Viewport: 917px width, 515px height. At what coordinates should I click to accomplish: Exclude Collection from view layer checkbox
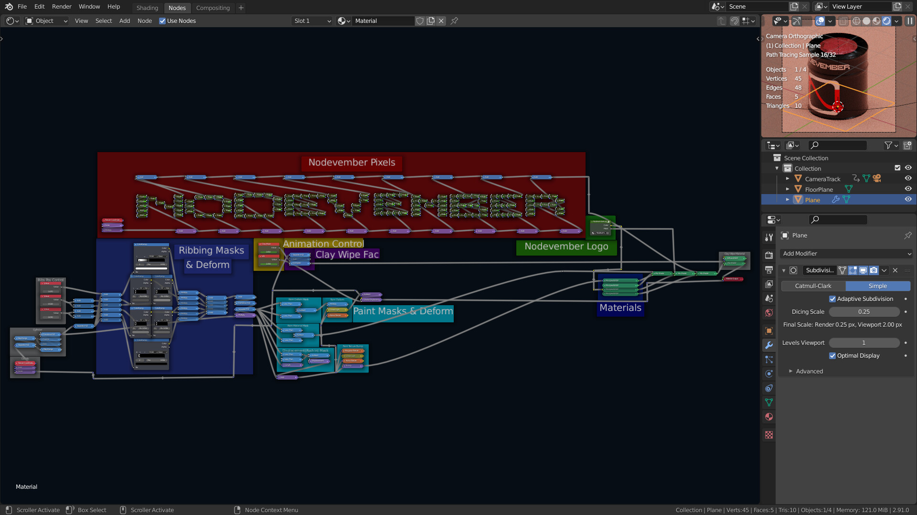(x=897, y=168)
